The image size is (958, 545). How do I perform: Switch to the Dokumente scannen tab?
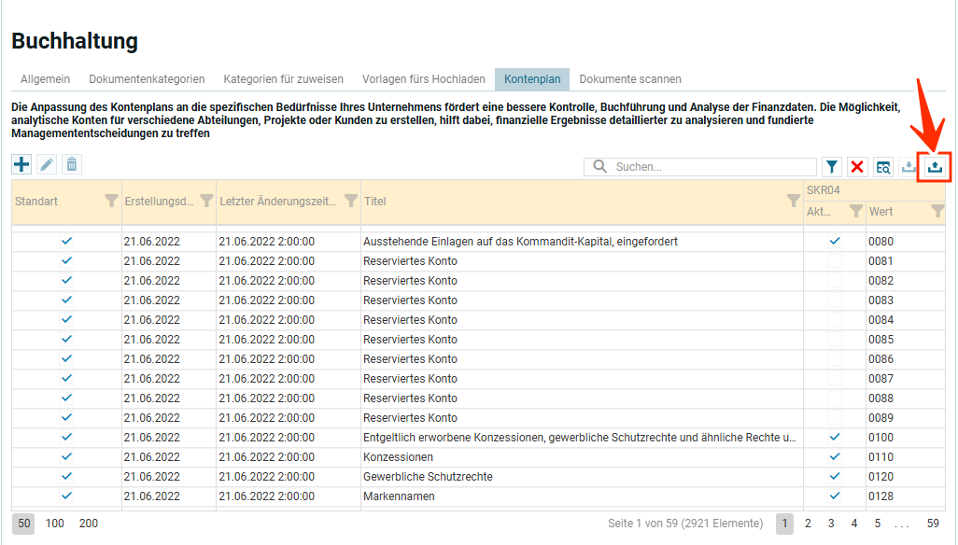point(630,79)
